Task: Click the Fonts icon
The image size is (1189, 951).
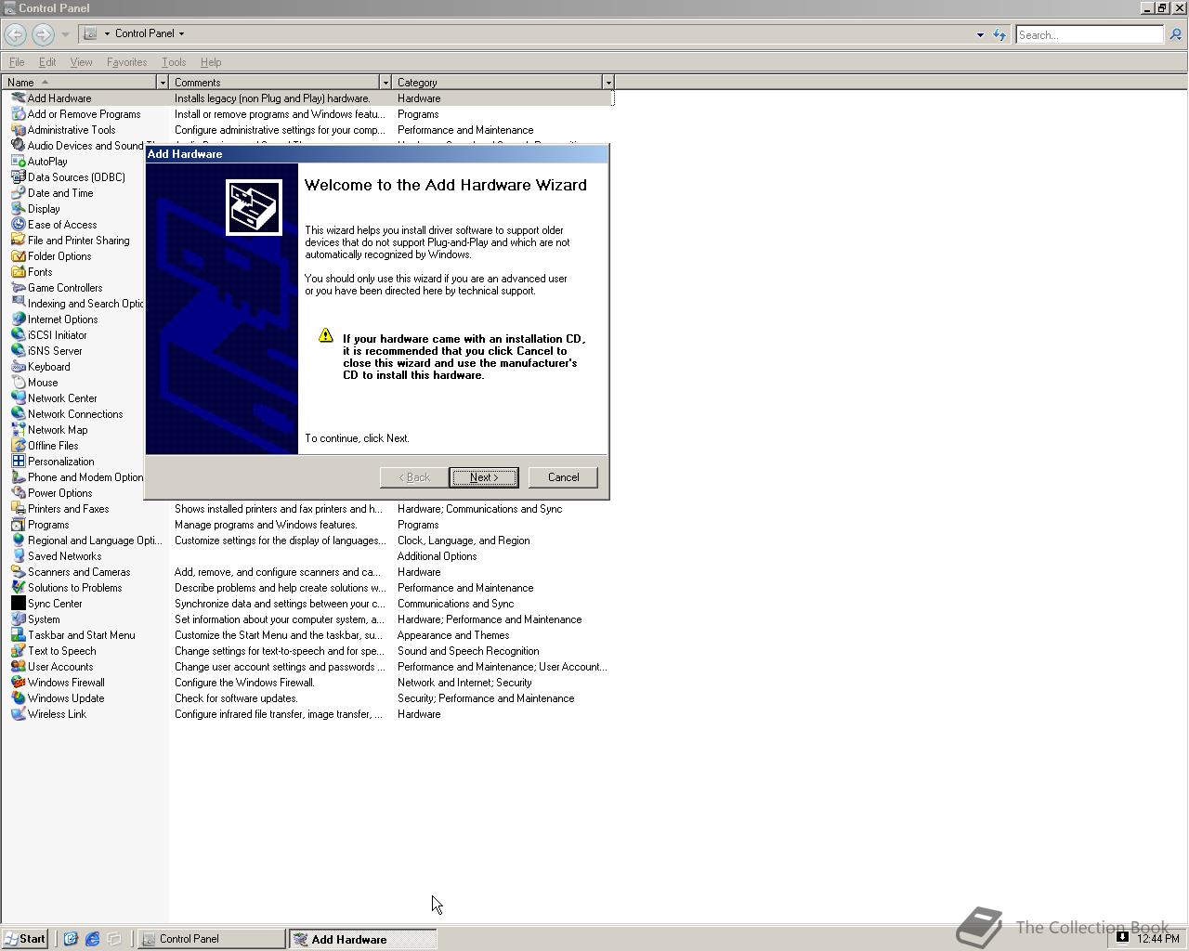Action: 18,272
